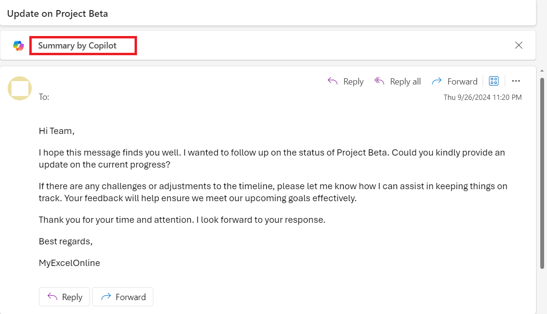Image resolution: width=547 pixels, height=314 pixels.
Task: Click the Hi Team greeting line
Action: pyautogui.click(x=57, y=131)
